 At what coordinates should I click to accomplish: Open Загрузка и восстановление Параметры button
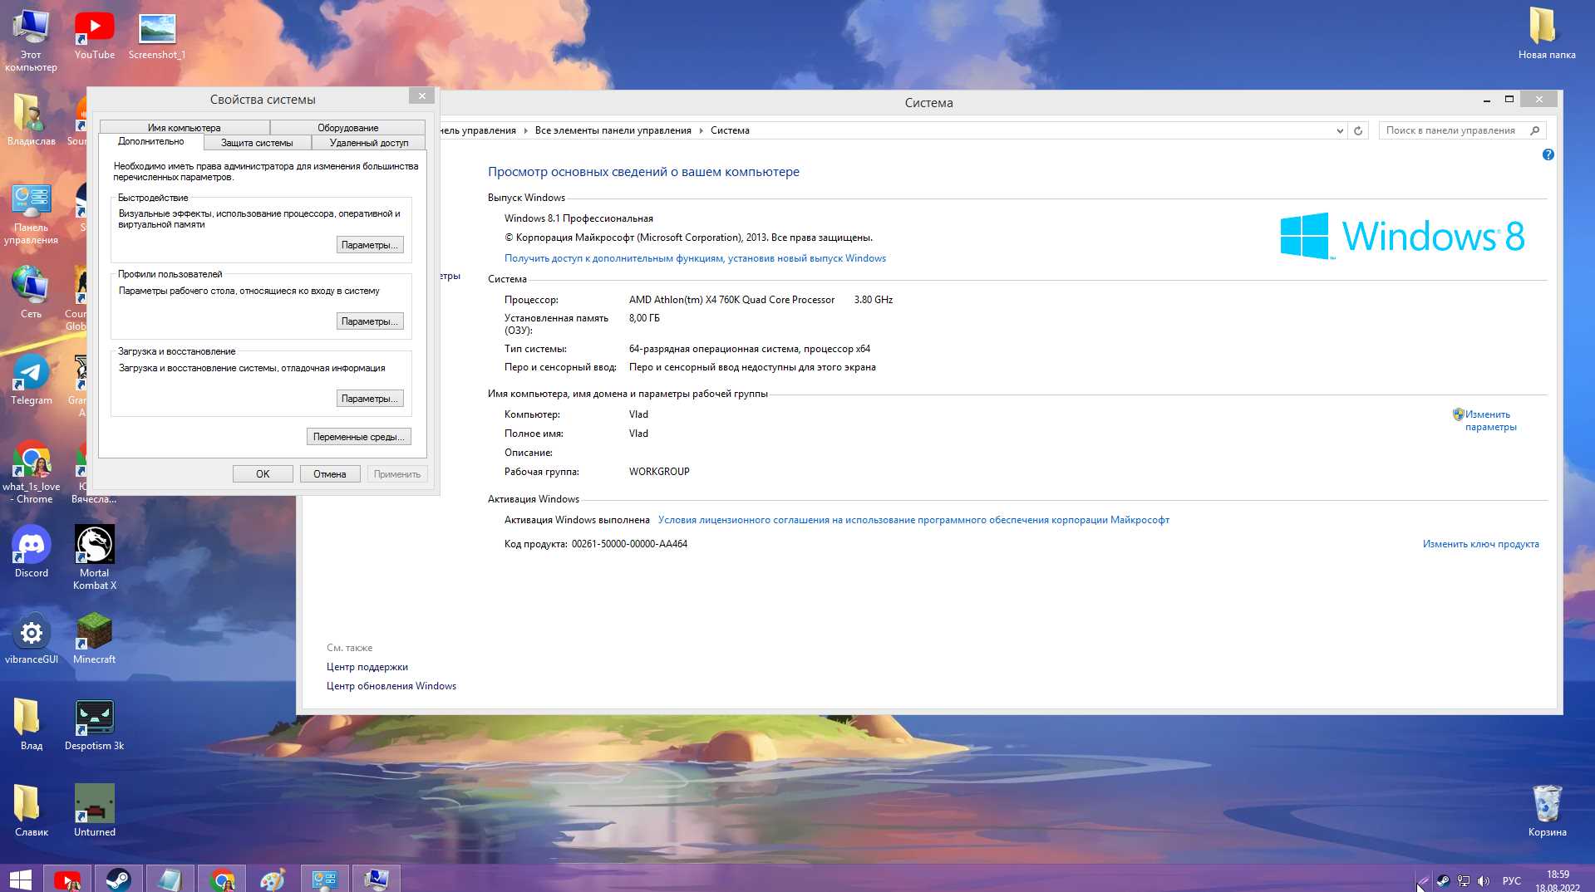[370, 399]
